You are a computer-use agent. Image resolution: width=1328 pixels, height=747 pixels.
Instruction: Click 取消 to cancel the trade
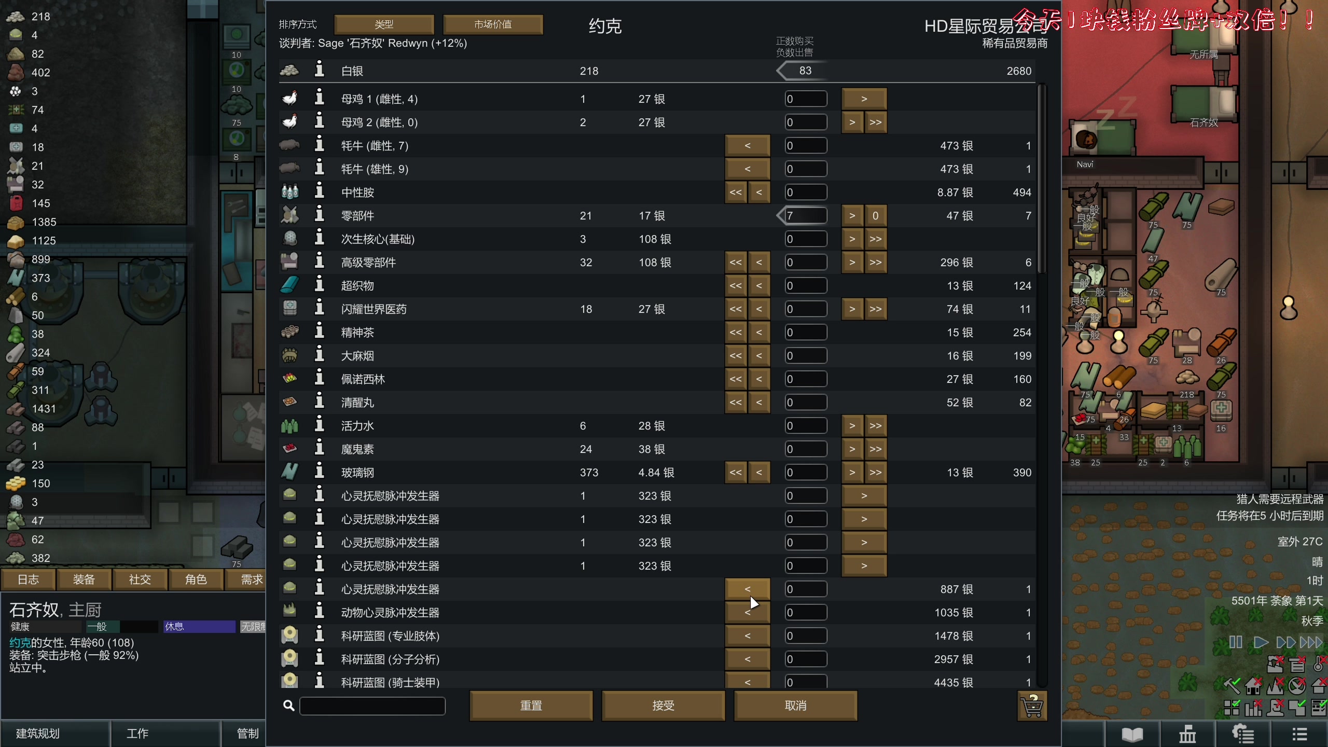tap(796, 706)
